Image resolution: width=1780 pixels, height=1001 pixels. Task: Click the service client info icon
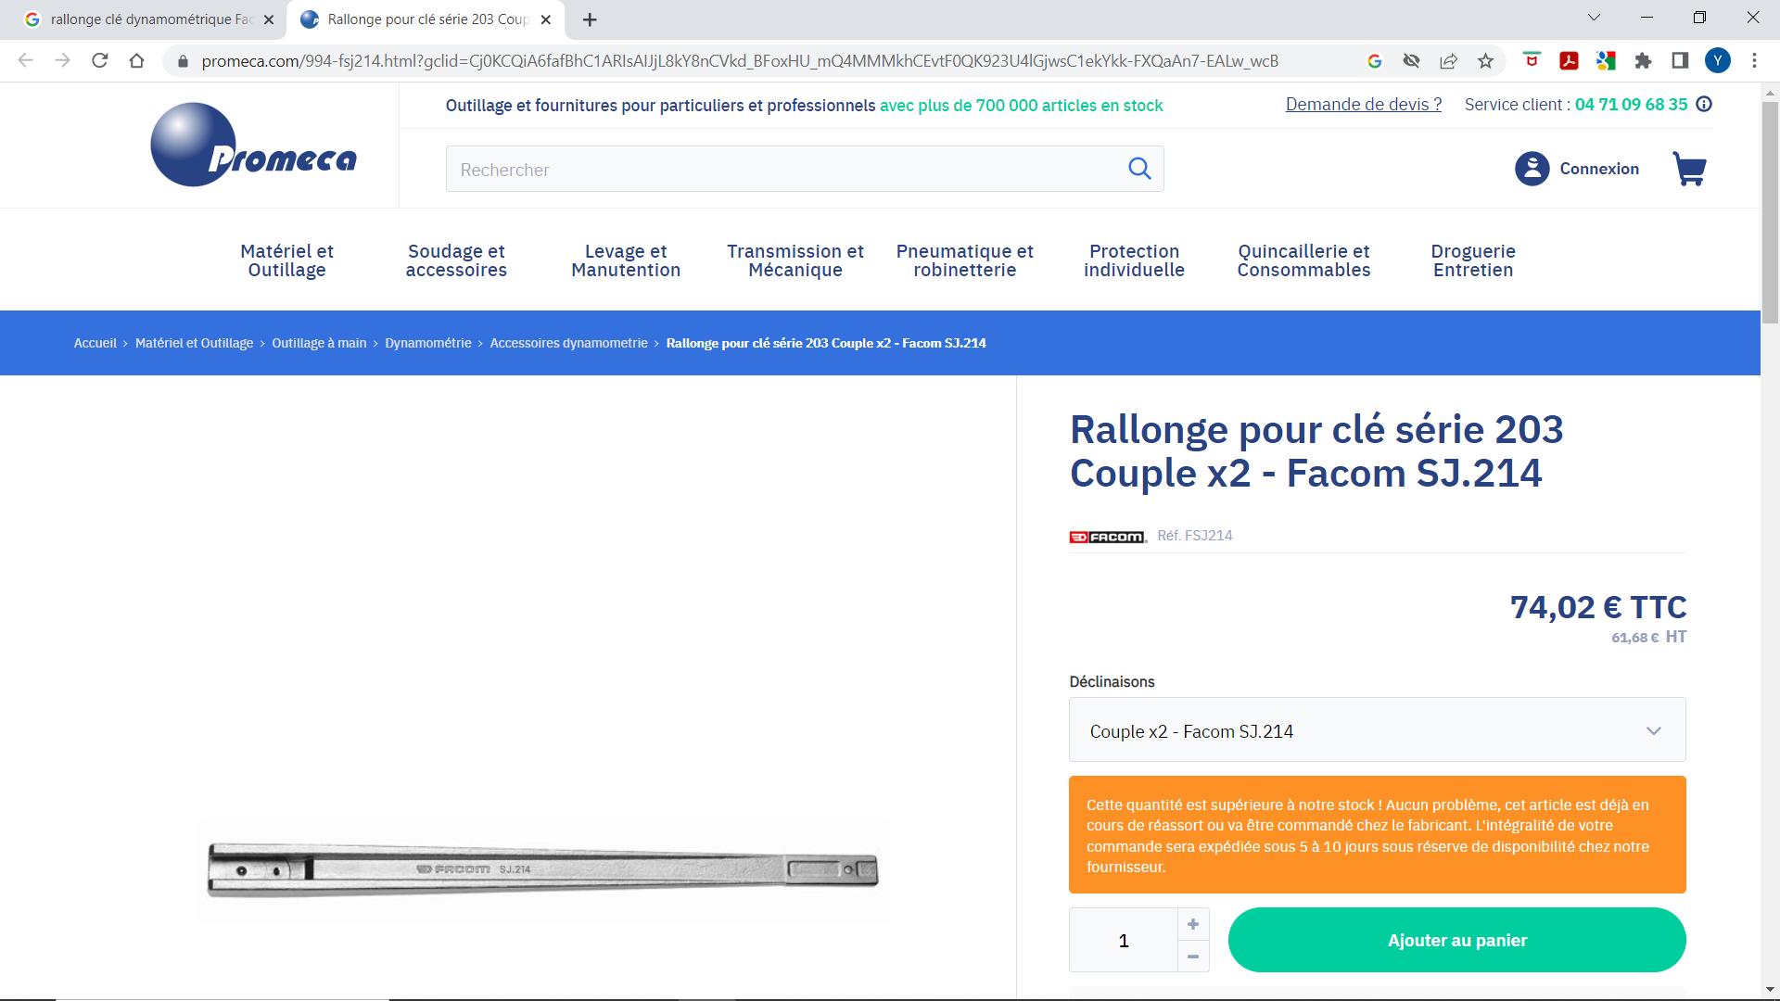pos(1704,105)
